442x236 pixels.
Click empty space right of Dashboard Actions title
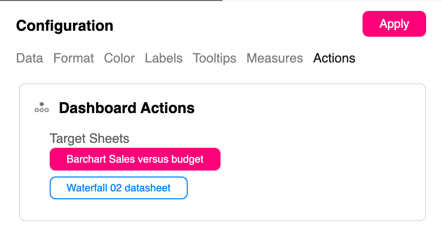(x=308, y=108)
